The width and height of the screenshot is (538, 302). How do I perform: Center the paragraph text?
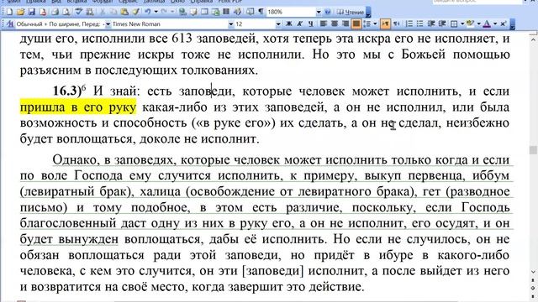tap(335, 23)
